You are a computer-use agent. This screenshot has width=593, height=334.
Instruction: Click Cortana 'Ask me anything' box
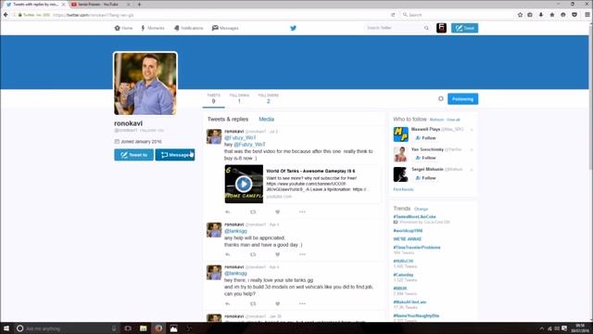coord(68,328)
